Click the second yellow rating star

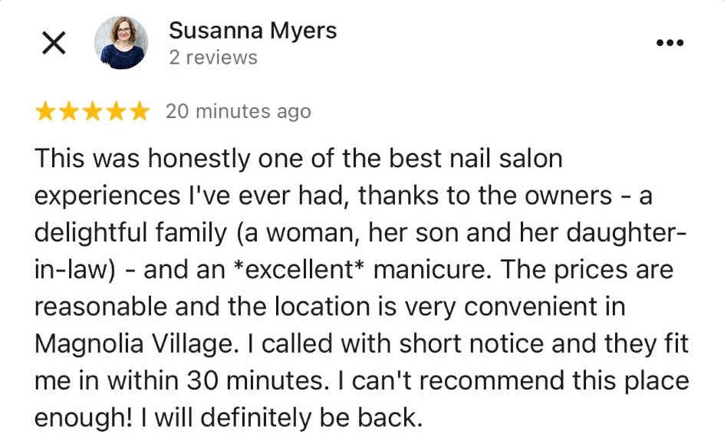click(x=69, y=111)
